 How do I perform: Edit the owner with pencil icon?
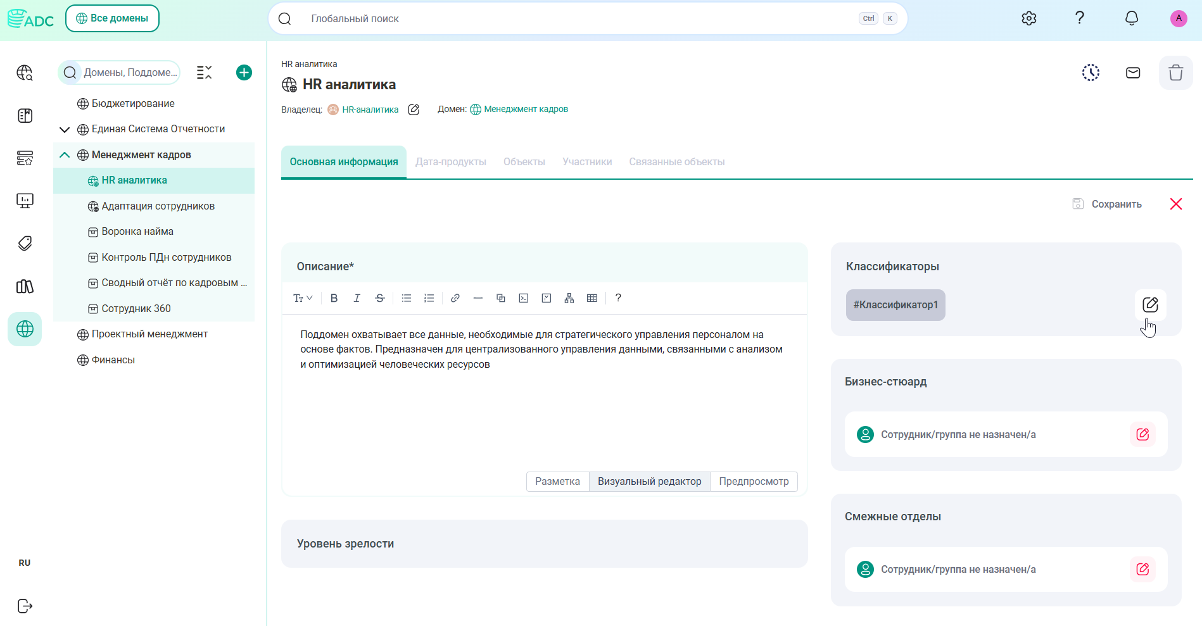click(414, 110)
